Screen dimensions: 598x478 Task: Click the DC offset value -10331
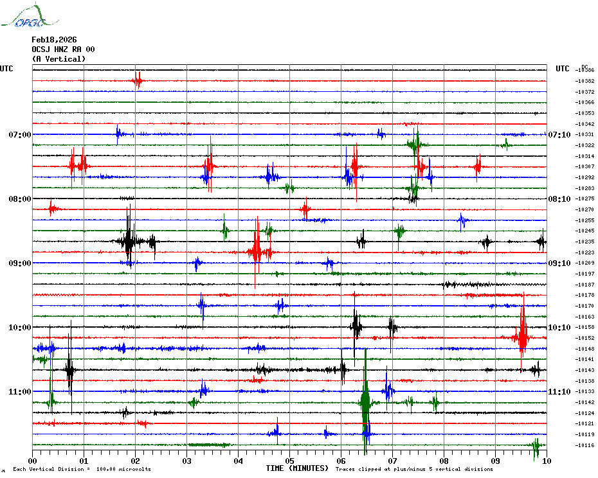(x=585, y=134)
